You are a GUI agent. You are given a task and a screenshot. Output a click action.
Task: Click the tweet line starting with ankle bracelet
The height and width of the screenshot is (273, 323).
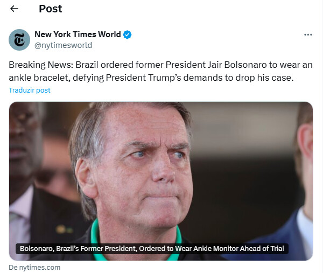(151, 78)
